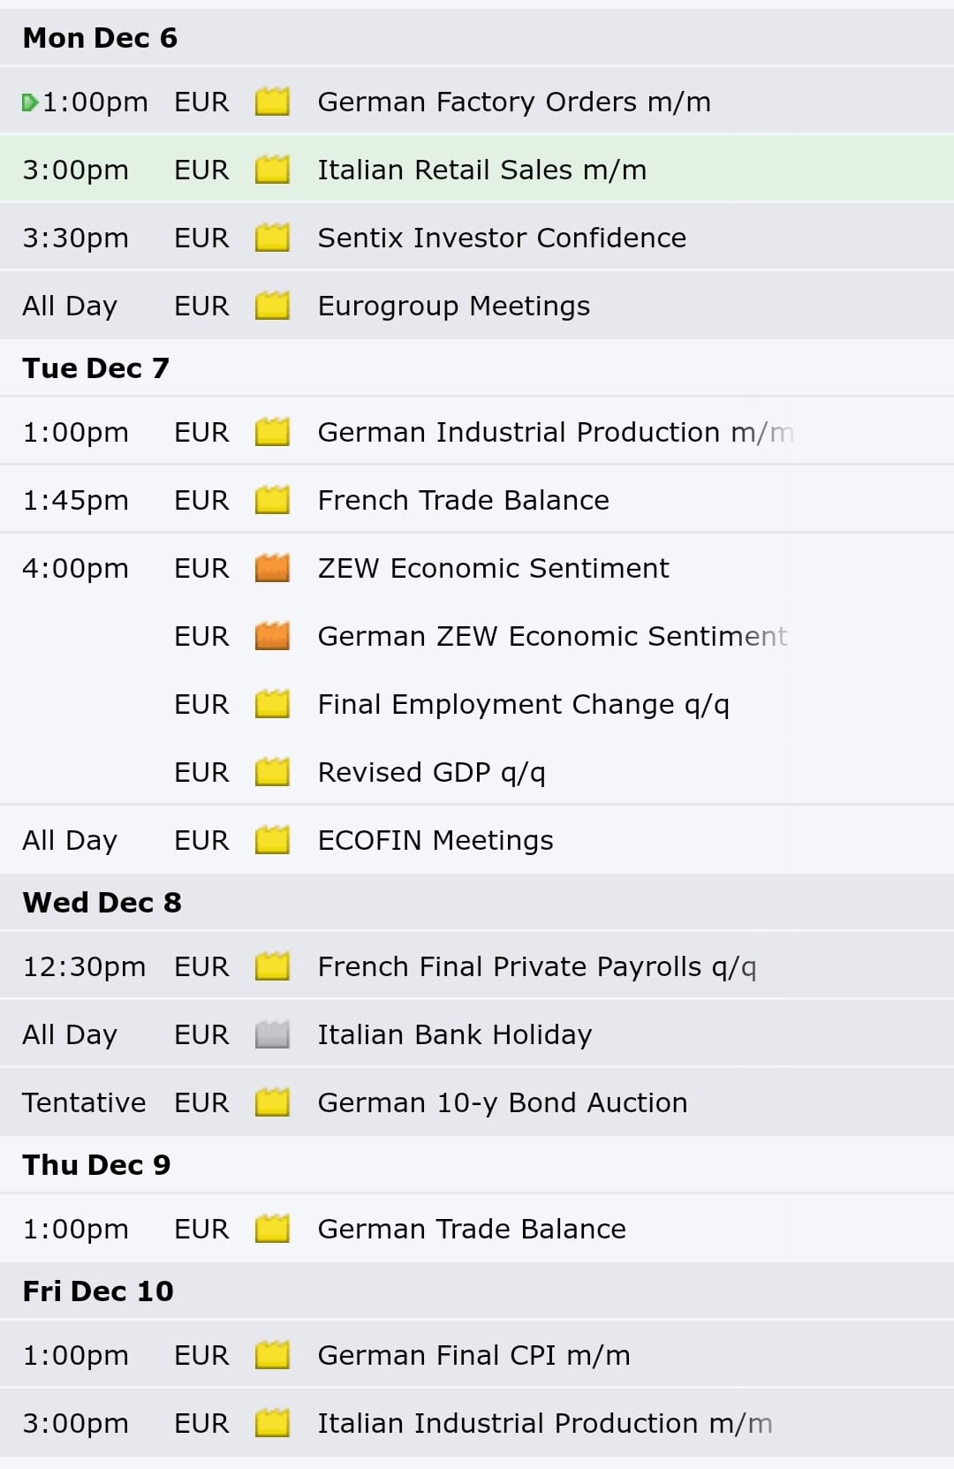Image resolution: width=954 pixels, height=1469 pixels.
Task: Click yellow impact icon for ECOFIN Meetings
Action: (x=272, y=840)
